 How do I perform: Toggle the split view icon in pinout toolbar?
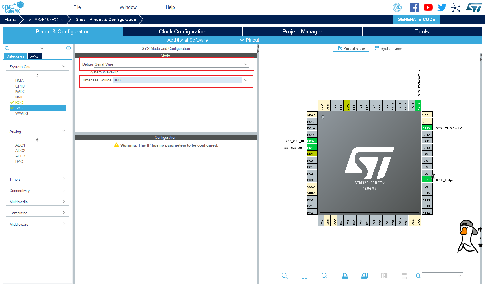coord(384,276)
